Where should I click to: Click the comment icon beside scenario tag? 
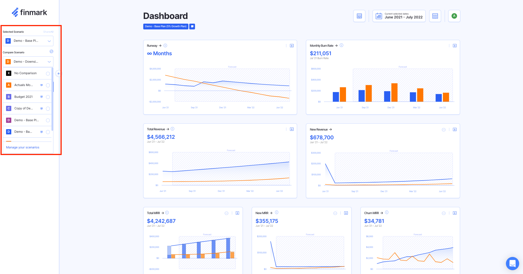pos(192,26)
